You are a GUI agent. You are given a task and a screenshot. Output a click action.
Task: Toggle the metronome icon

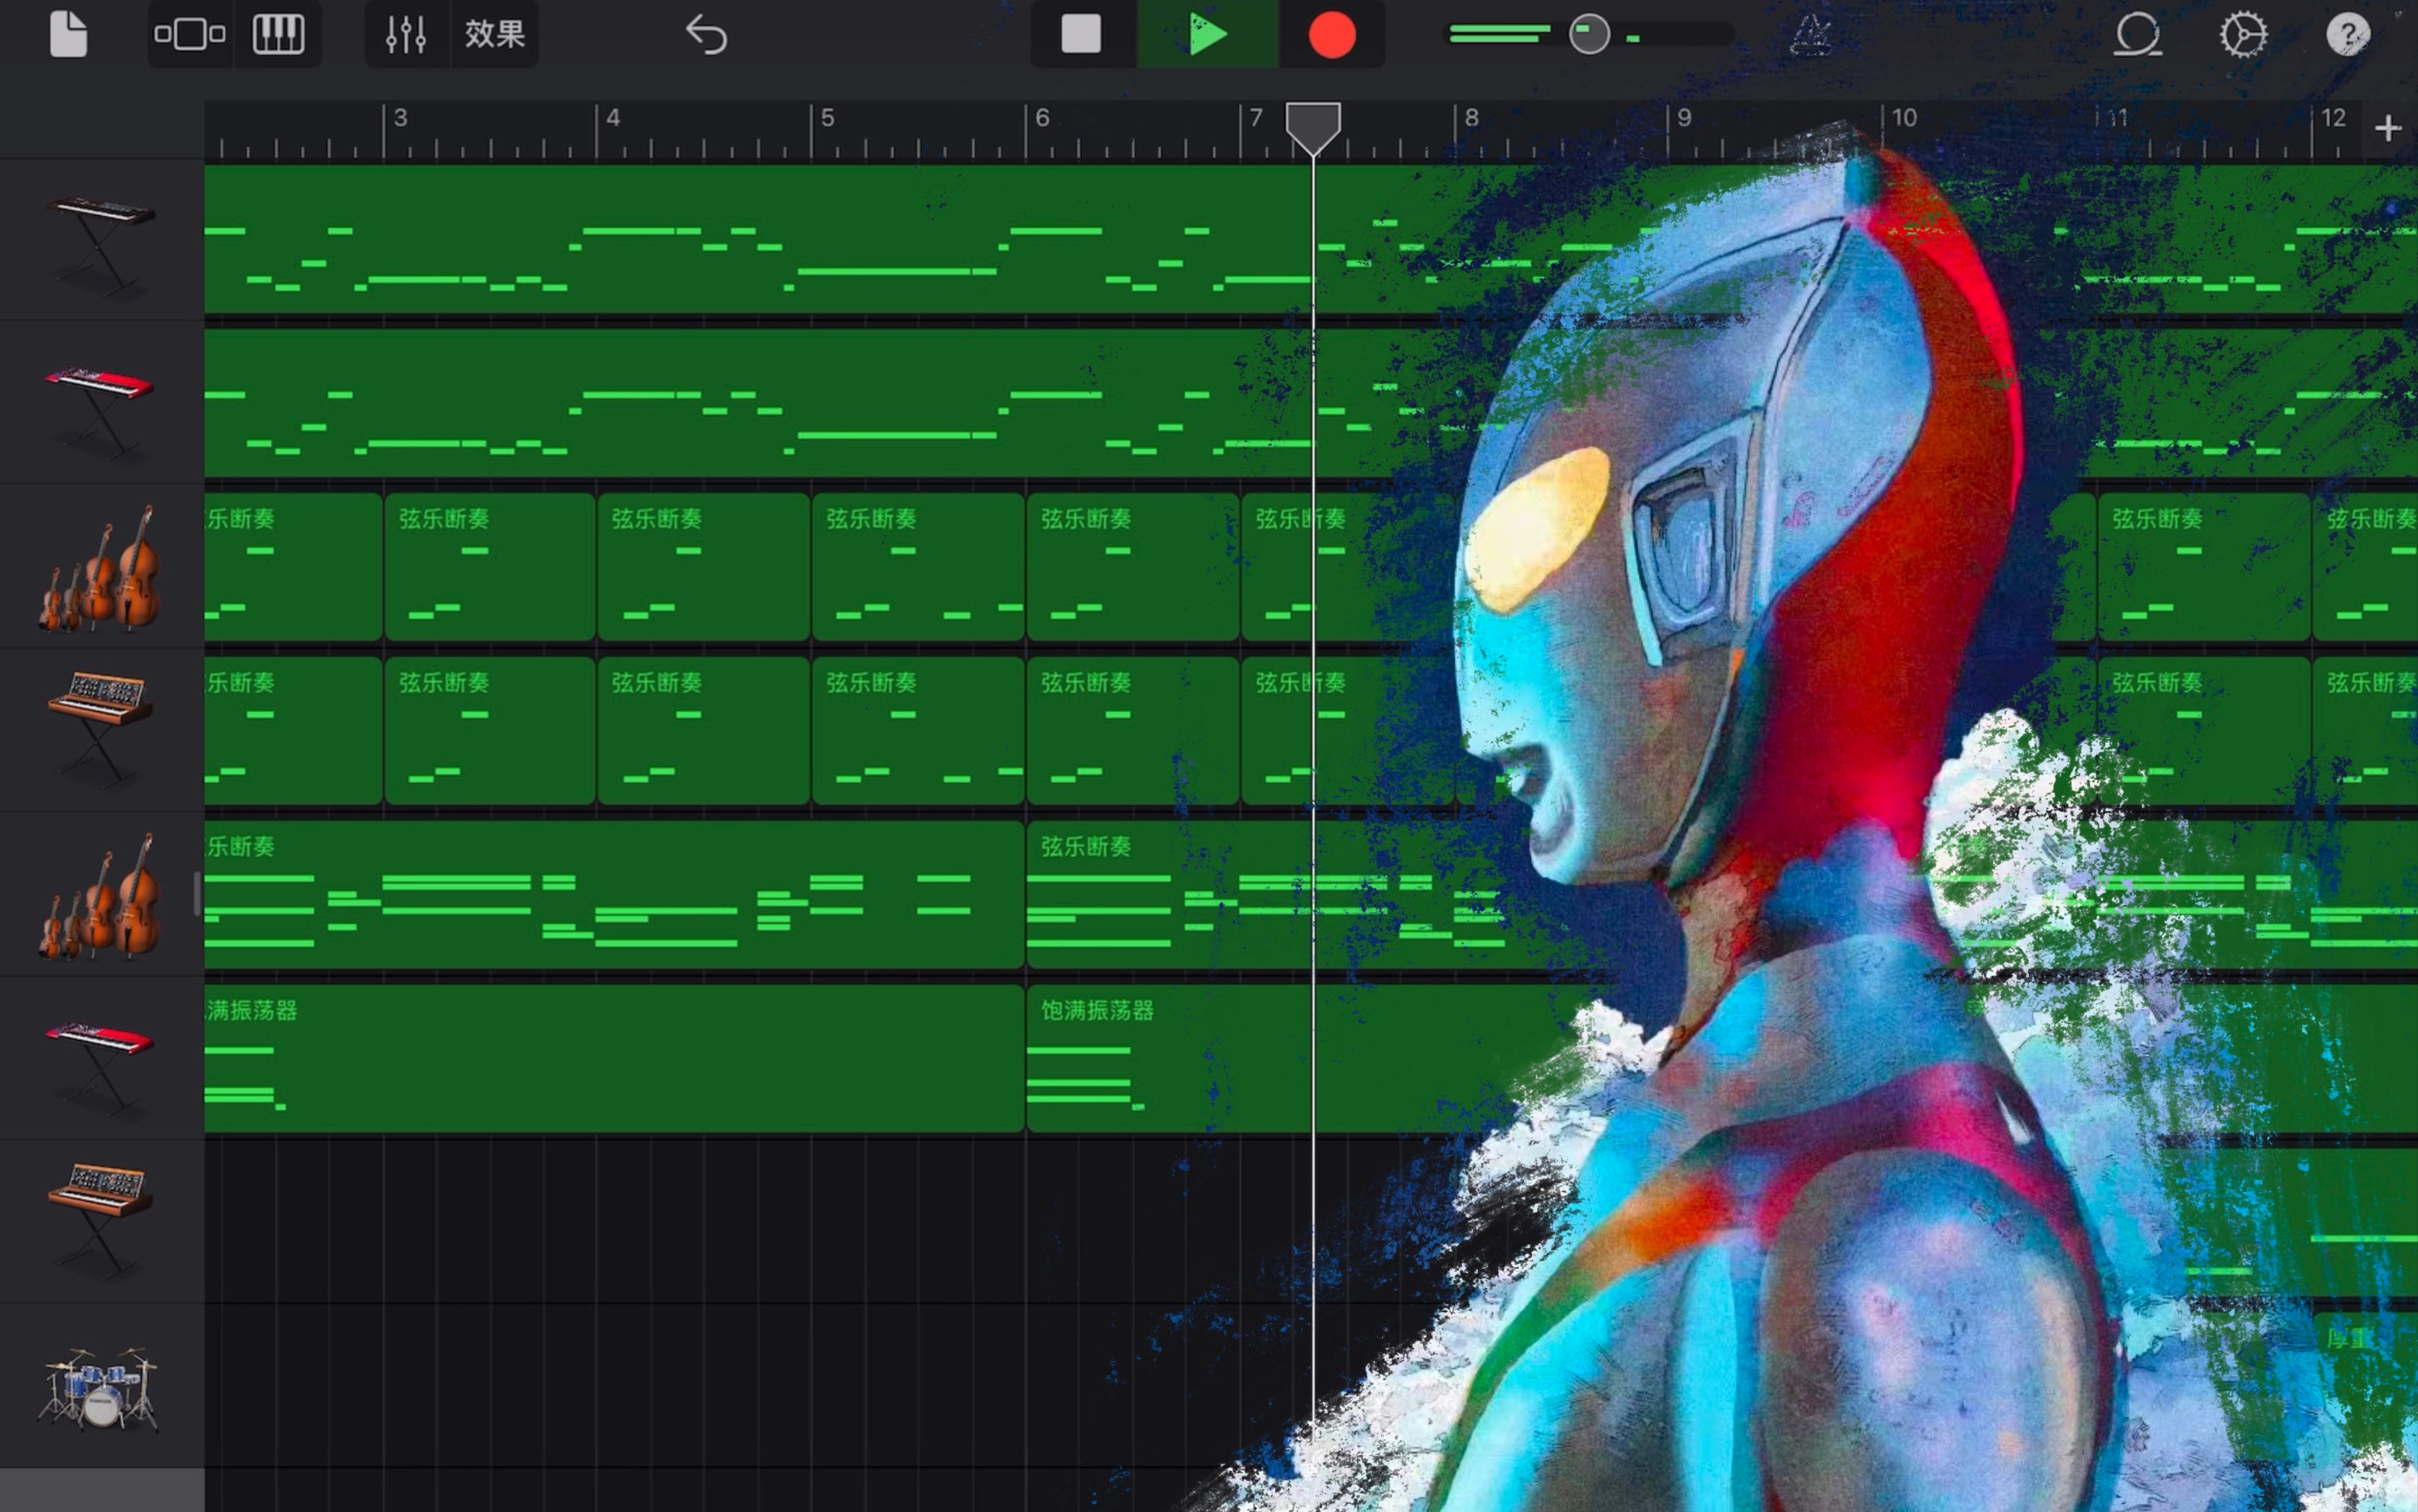click(1811, 34)
